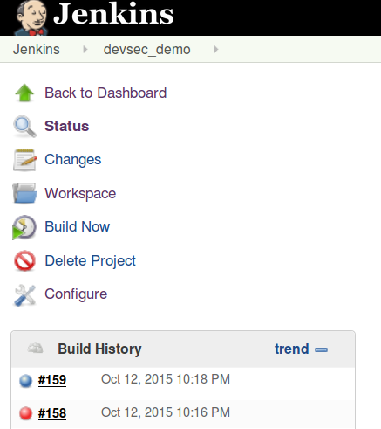
Task: Open the devsec_demo breadcrumb item
Action: pyautogui.click(x=147, y=49)
